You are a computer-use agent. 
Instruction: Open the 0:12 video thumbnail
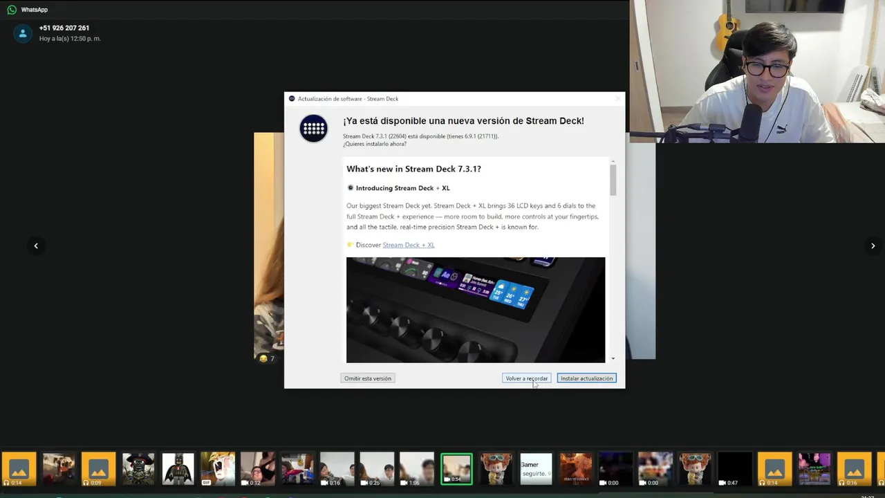tap(257, 469)
